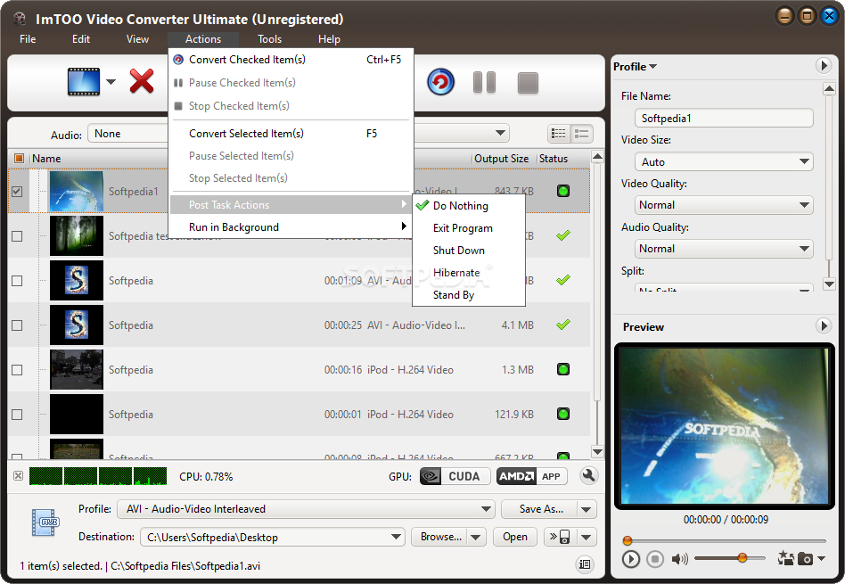Expand the Preview panel arrow button
Image resolution: width=845 pixels, height=584 pixels.
click(x=823, y=325)
